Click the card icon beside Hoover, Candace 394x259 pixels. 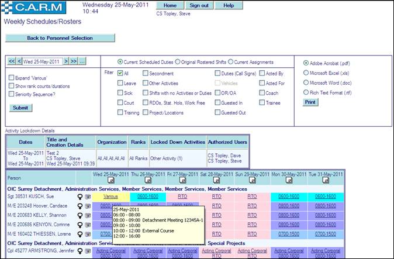[x=88, y=206]
